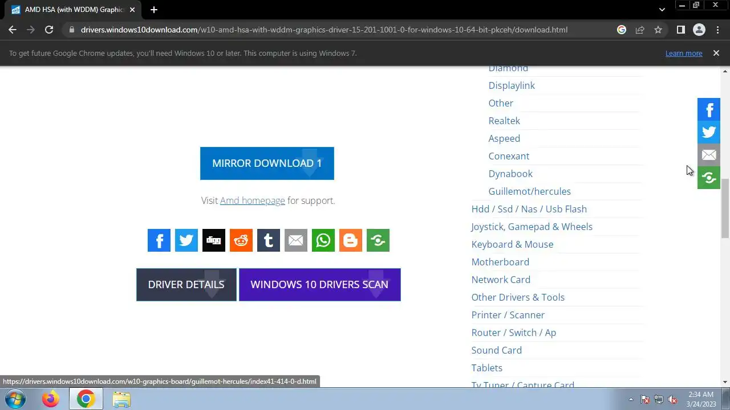Open Chrome profile avatar menu
730x410 pixels.
[x=699, y=30]
